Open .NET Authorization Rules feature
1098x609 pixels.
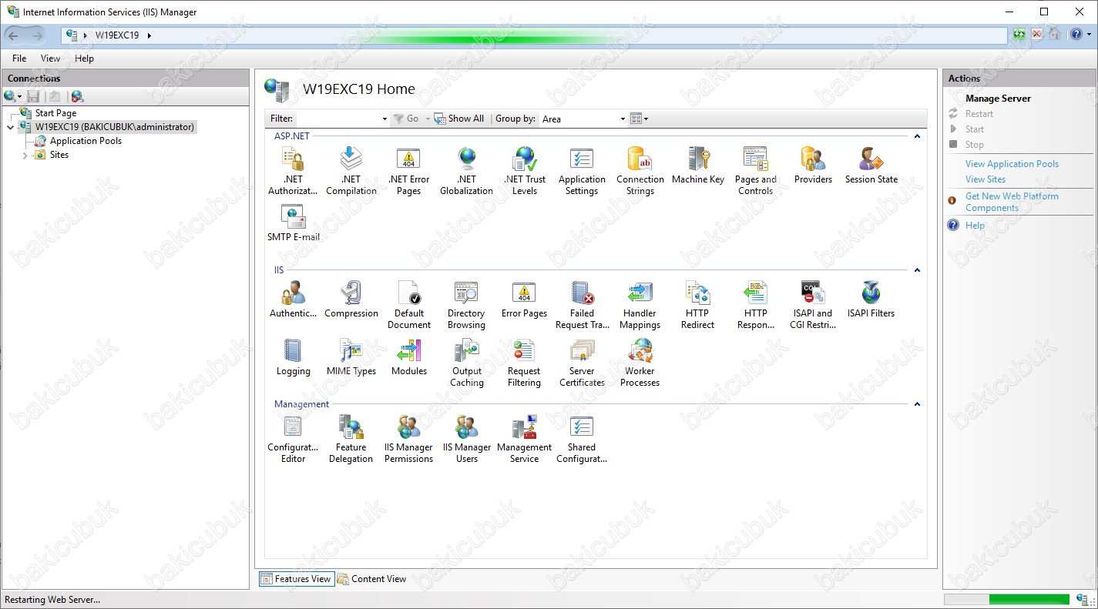coord(293,171)
